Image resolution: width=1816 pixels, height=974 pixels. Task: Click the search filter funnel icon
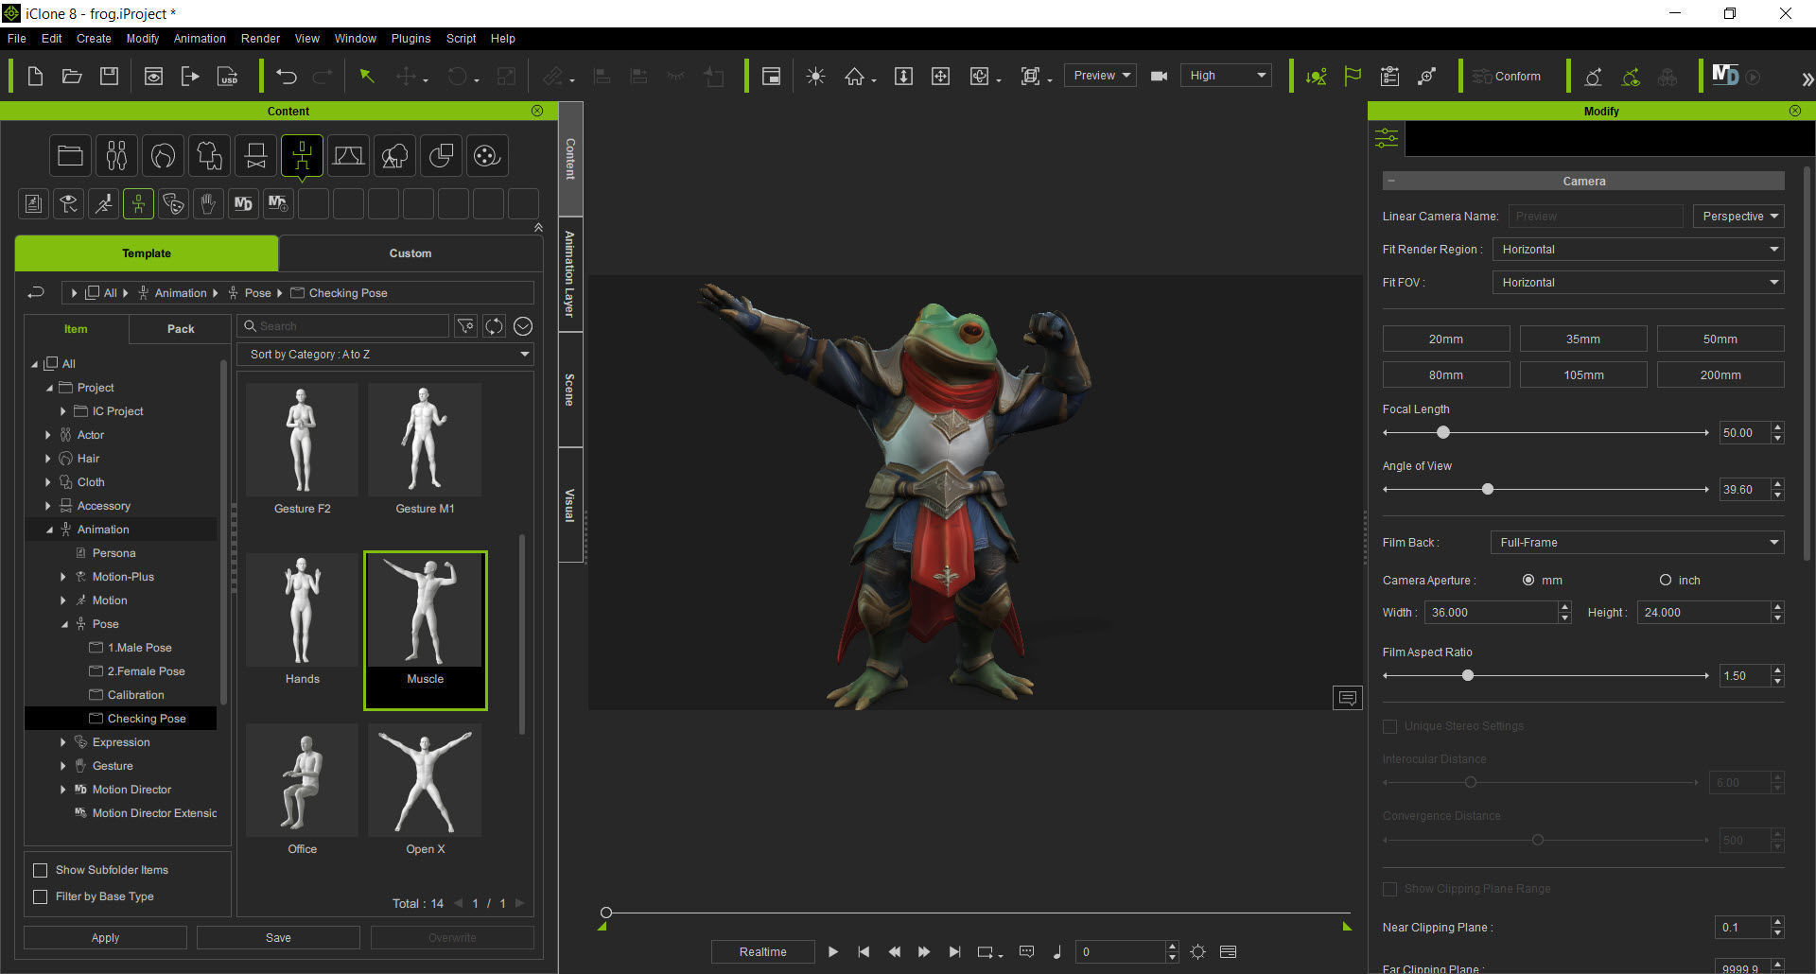click(x=465, y=326)
